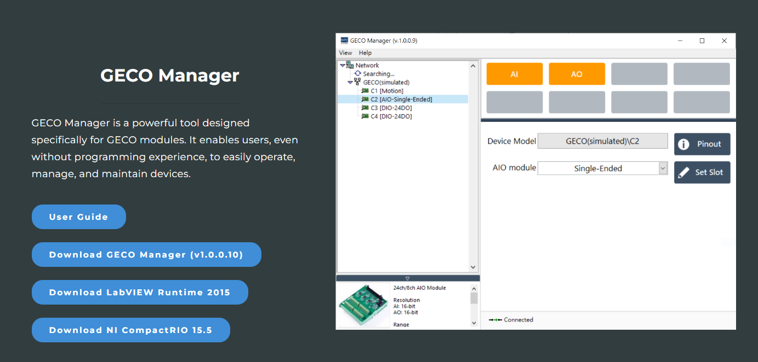This screenshot has width=758, height=362.
Task: Select the orange AI slot button
Action: click(x=514, y=73)
